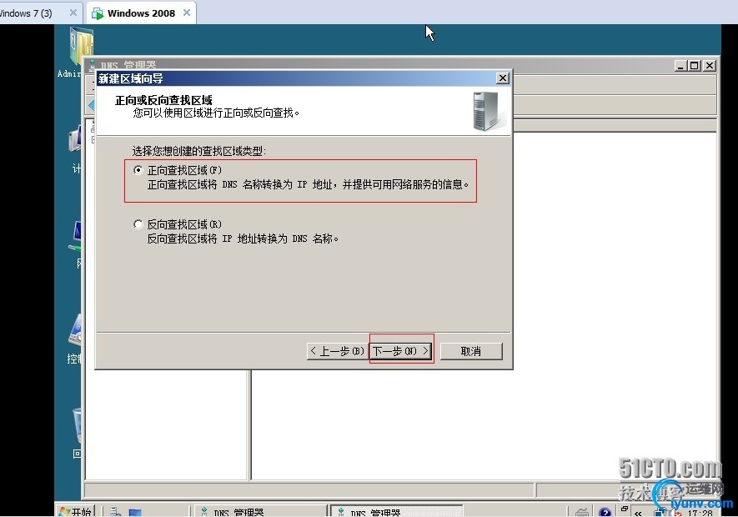
Task: Click the 反向查找区域 IP to DNS description text
Action: click(243, 238)
